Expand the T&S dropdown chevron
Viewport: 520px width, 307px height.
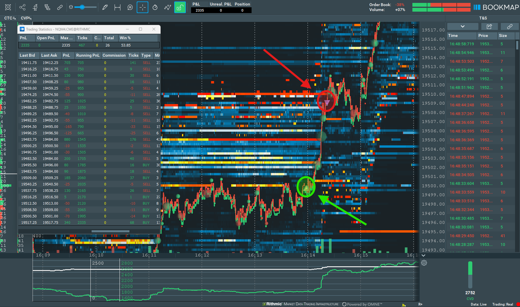coord(463,26)
